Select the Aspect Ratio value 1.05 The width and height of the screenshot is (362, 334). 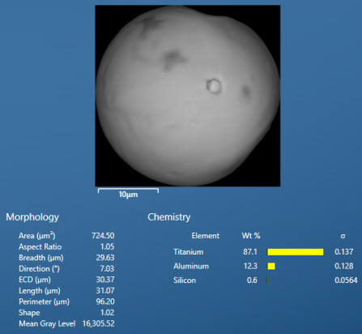pos(107,246)
